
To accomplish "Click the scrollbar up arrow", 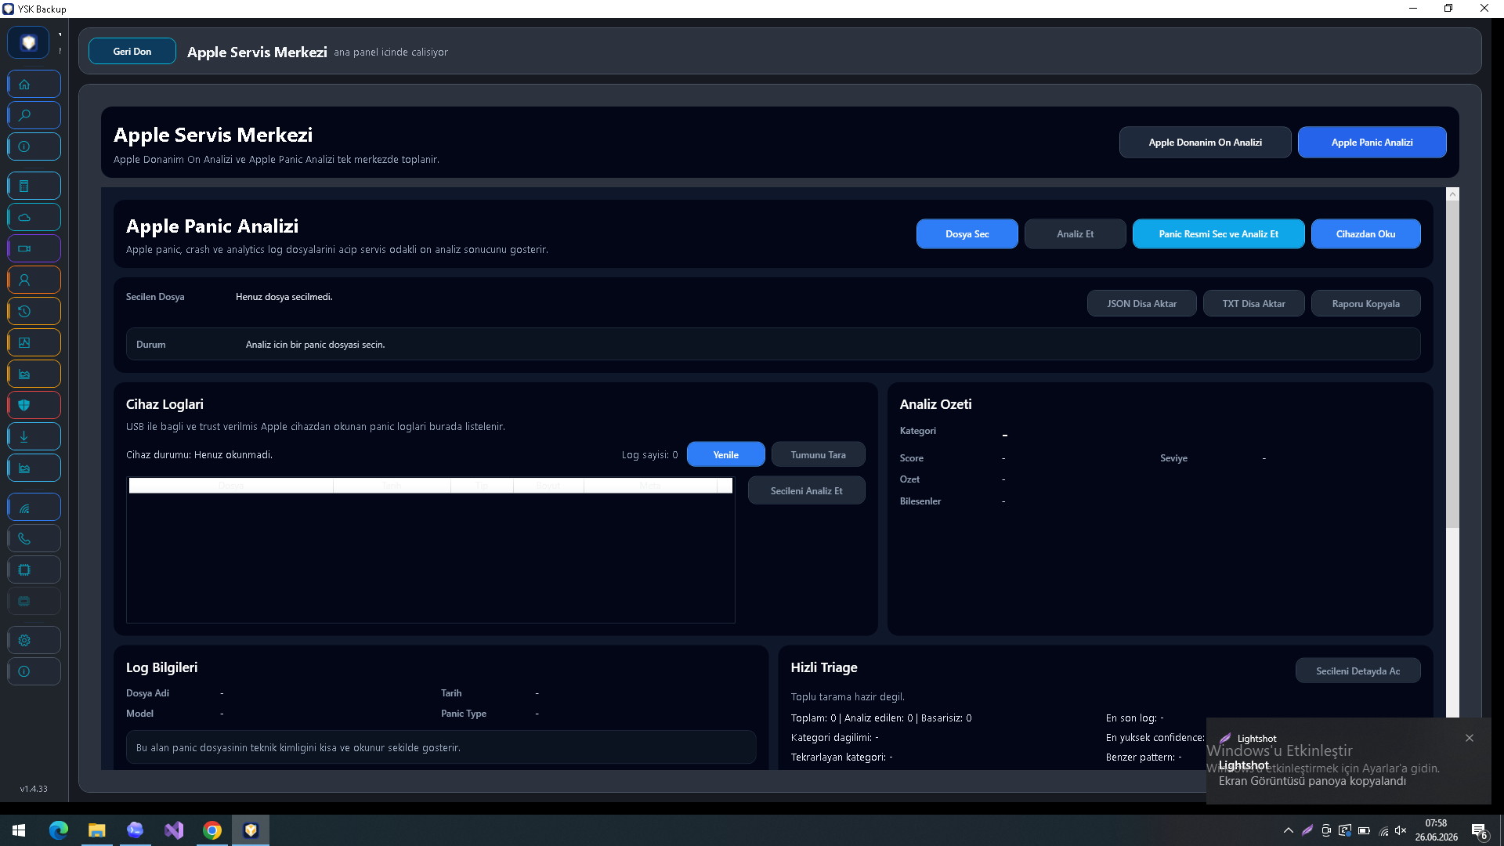I will (x=1453, y=194).
